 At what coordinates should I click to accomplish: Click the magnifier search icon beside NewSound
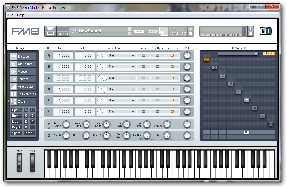pyautogui.click(x=74, y=31)
